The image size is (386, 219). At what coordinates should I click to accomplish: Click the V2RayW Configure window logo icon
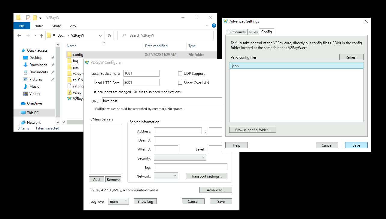[x=87, y=62]
